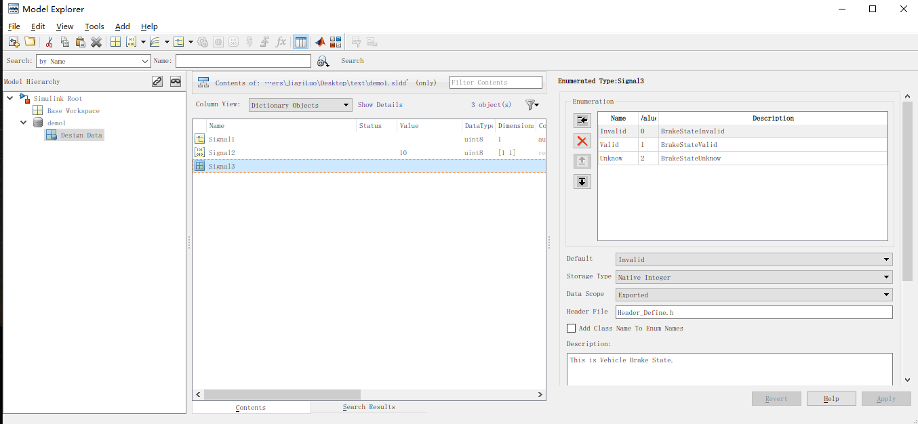Click the New Model icon on the toolbar
918x424 pixels.
(14, 41)
